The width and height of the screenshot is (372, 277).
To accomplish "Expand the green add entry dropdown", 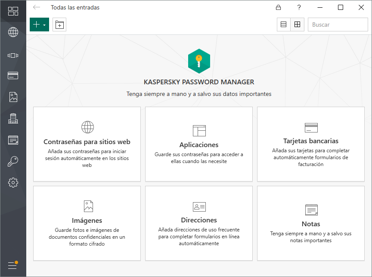I will (x=39, y=25).
